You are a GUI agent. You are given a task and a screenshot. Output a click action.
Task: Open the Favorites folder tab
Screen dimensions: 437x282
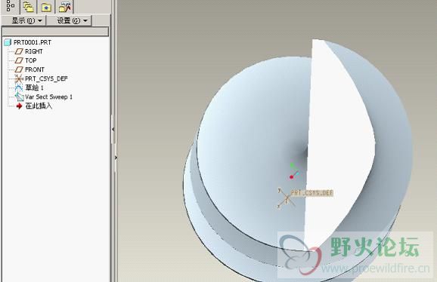pos(46,8)
